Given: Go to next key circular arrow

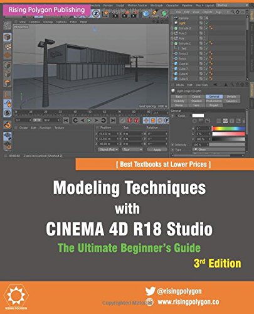Looking at the screenshot, I should (103, 121).
